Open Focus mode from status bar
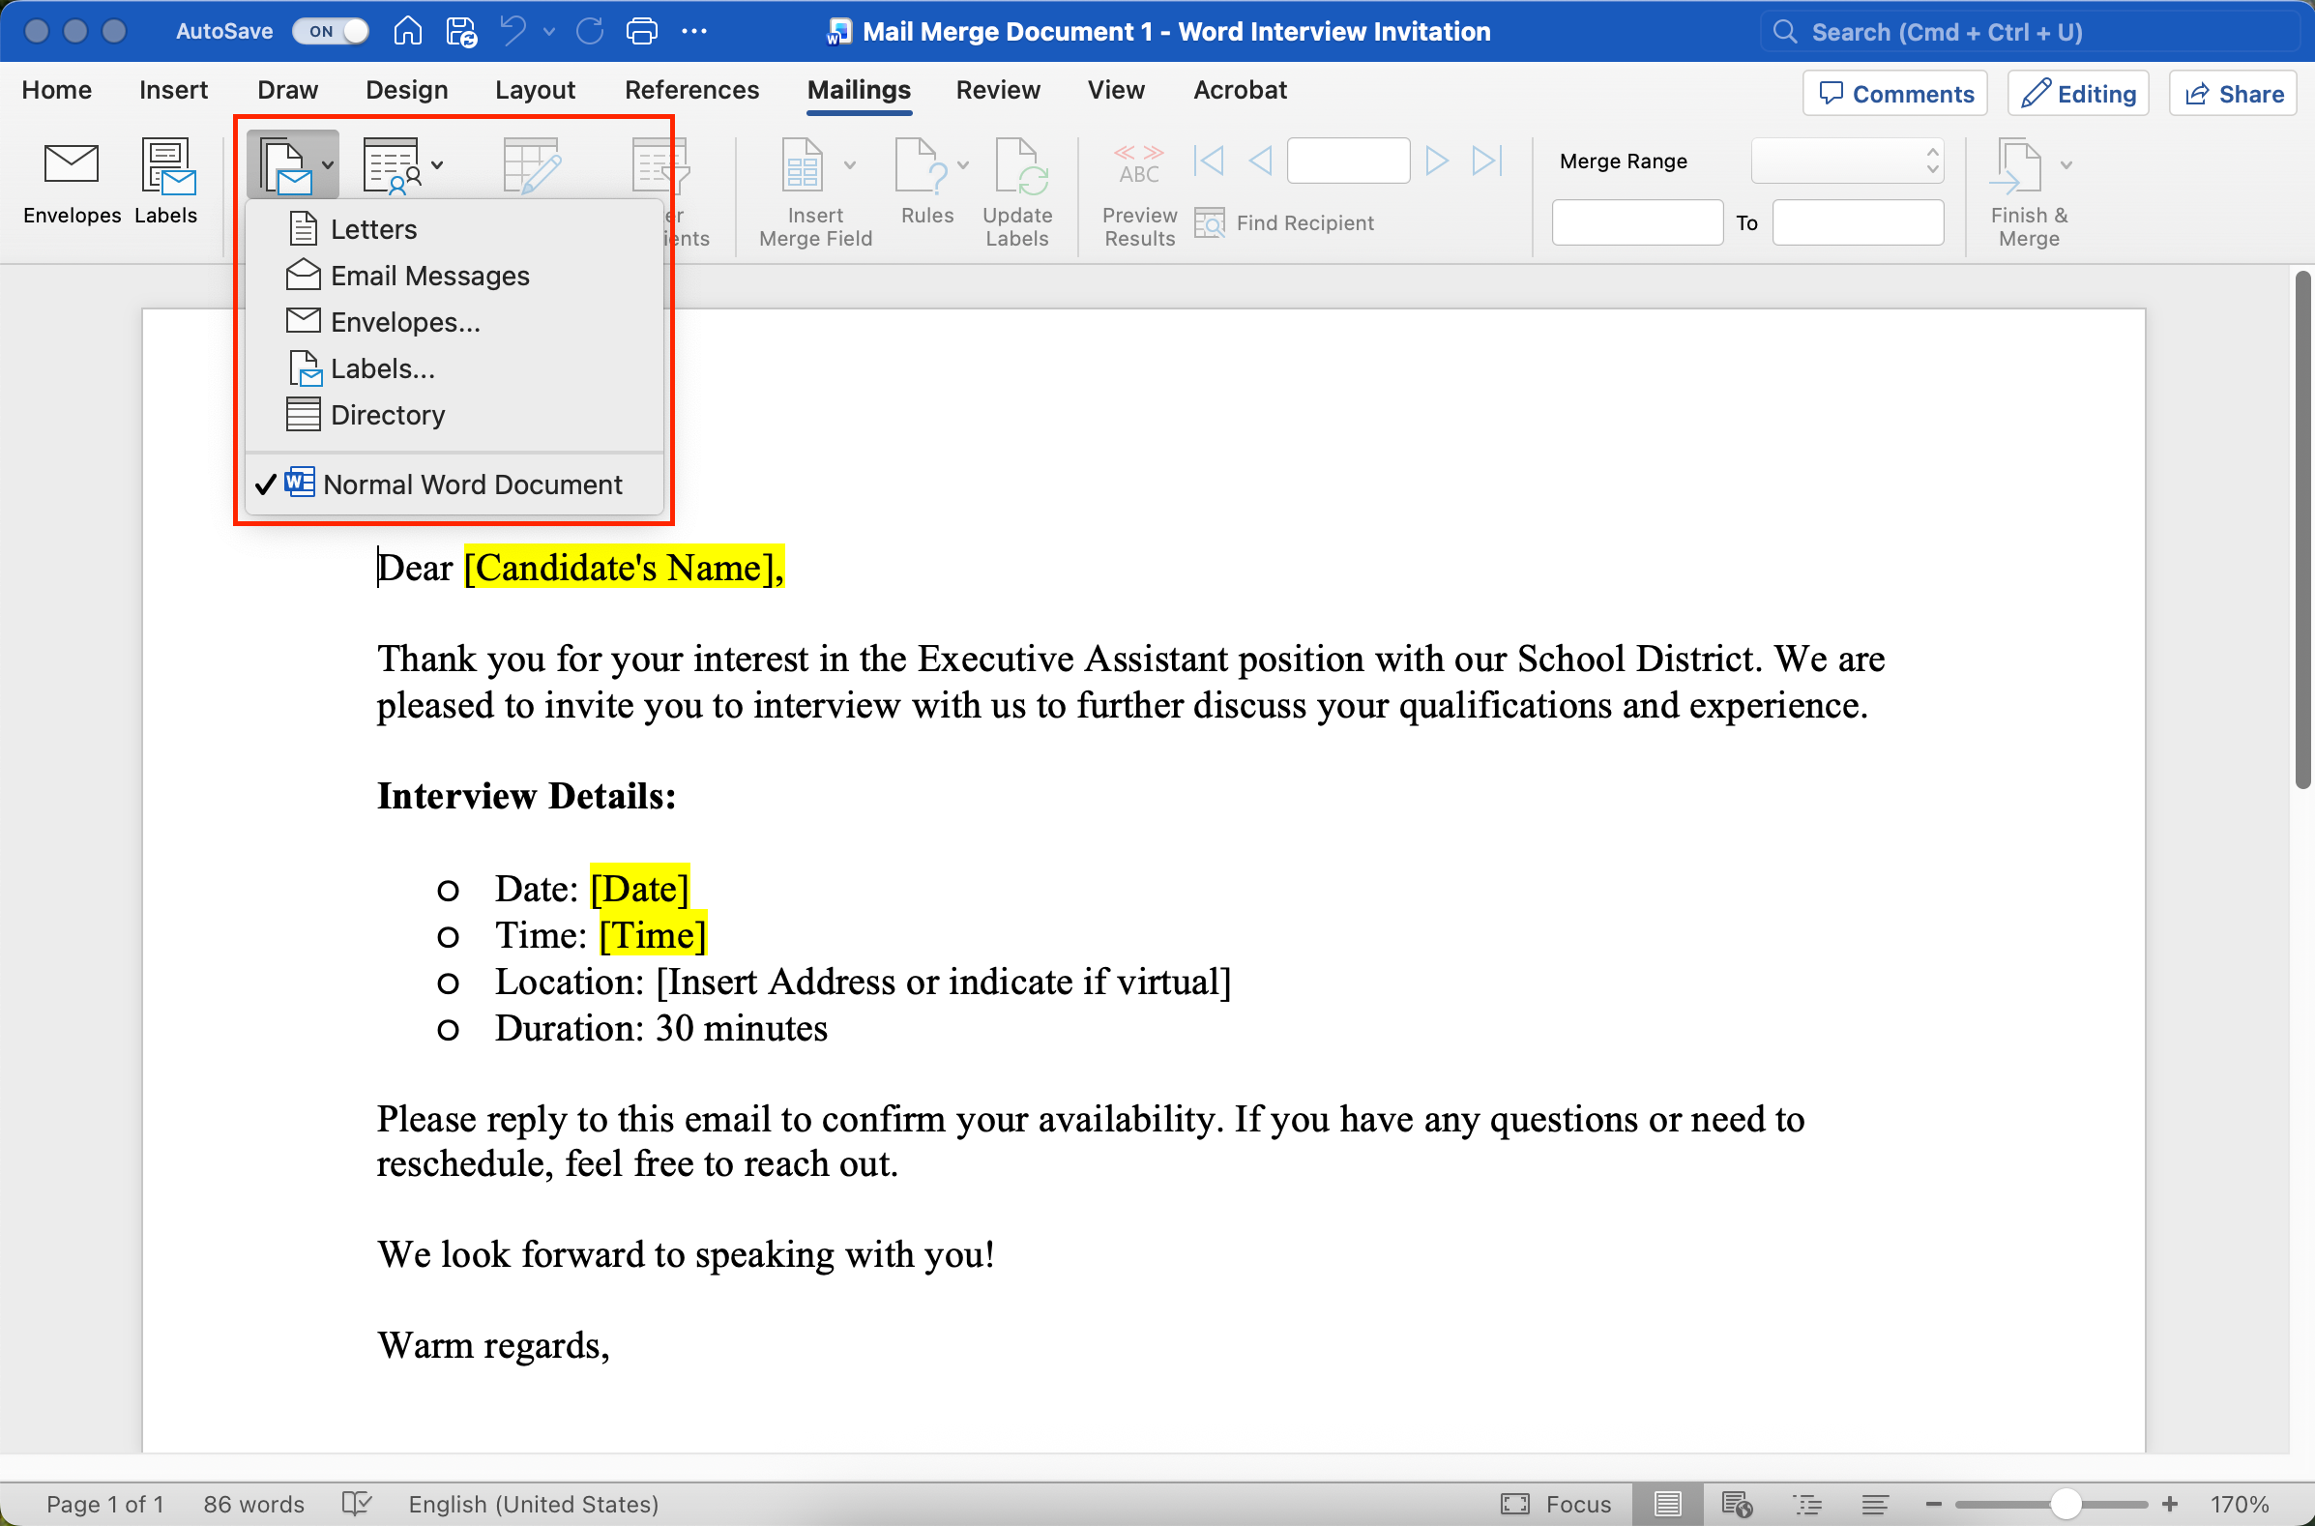Viewport: 2315px width, 1526px height. (1555, 1504)
